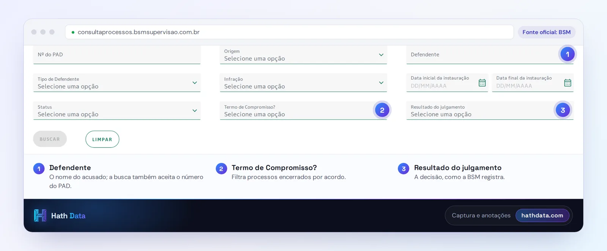The width and height of the screenshot is (607, 251).
Task: Click the Data inicial da instauração date field
Action: click(x=447, y=83)
